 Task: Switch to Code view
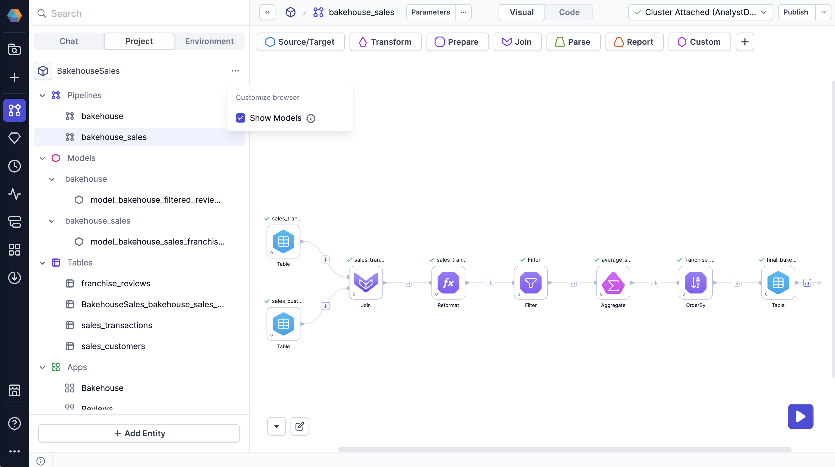tap(569, 12)
